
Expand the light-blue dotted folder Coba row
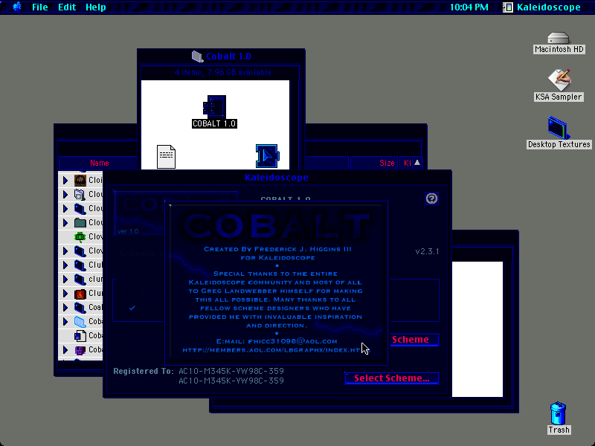point(65,322)
